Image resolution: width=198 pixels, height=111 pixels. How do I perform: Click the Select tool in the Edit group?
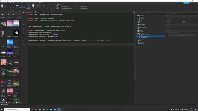pyautogui.click(x=24, y=6)
